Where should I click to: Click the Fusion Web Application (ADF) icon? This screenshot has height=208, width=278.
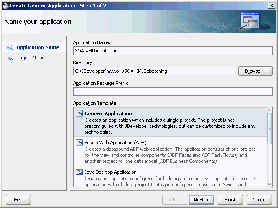click(79, 143)
